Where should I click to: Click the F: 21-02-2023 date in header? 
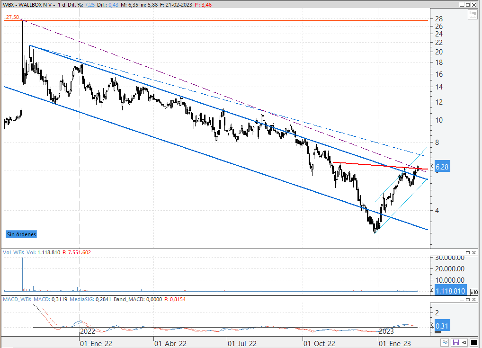tap(176, 5)
